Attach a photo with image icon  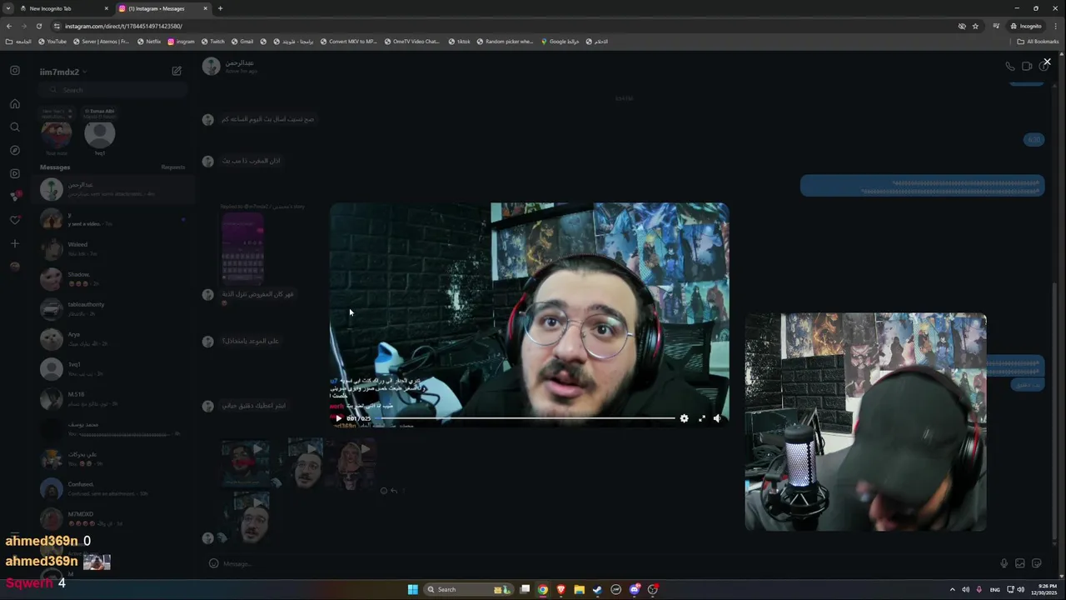tap(1020, 563)
